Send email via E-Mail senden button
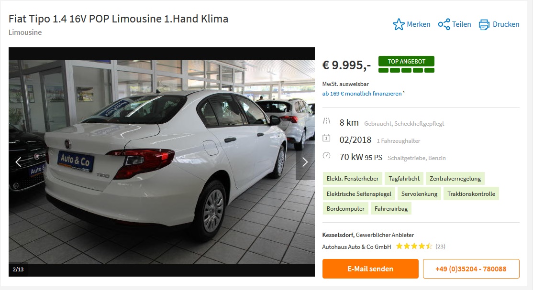Image resolution: width=533 pixels, height=290 pixels. pyautogui.click(x=370, y=269)
